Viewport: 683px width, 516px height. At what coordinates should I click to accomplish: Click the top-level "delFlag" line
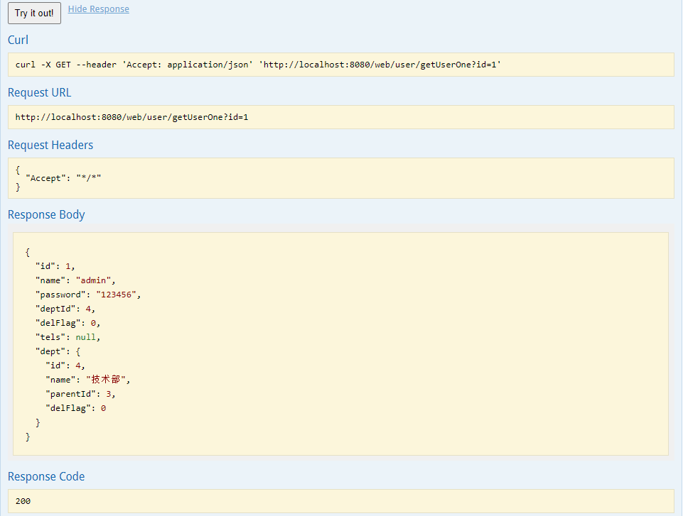(x=68, y=323)
